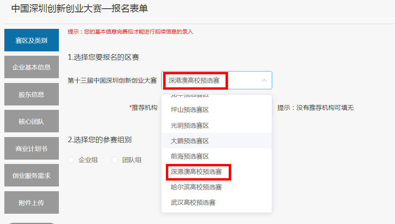The height and width of the screenshot is (224, 395).
Task: Open the 创业服务需求 tab
Action: [32, 175]
